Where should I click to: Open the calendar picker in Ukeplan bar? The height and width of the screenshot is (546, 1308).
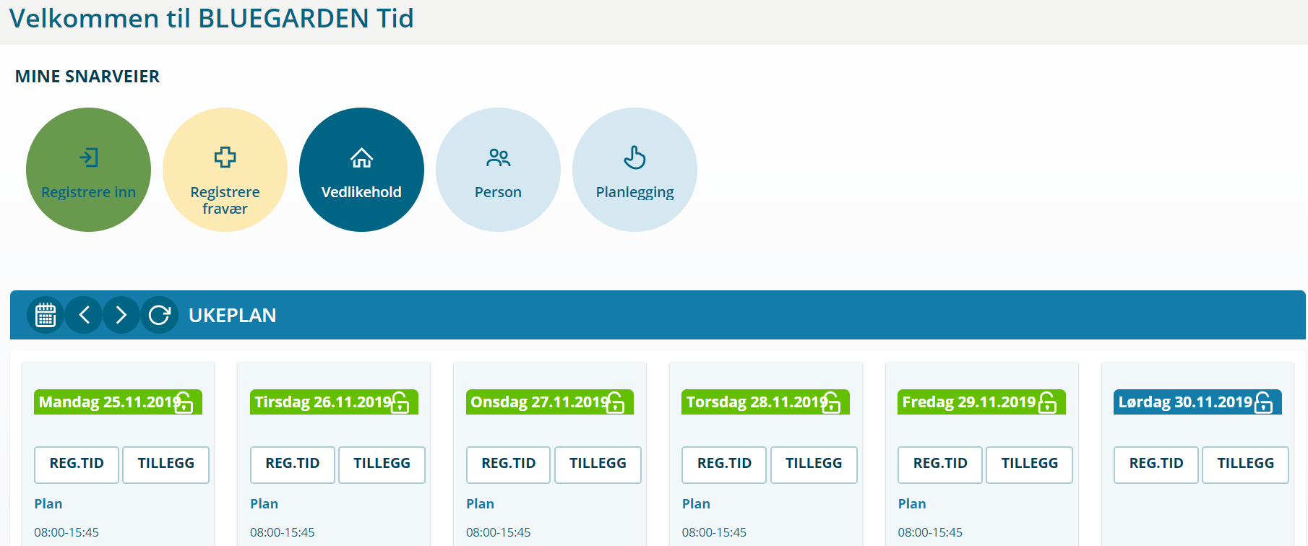(46, 315)
